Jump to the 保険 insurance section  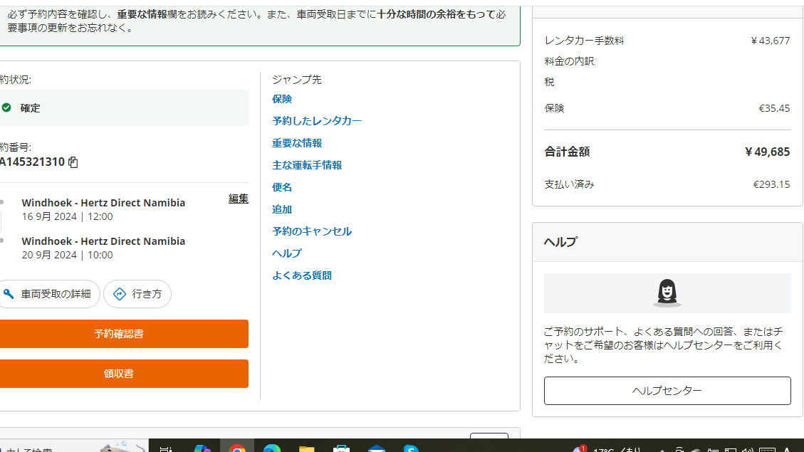pos(282,99)
